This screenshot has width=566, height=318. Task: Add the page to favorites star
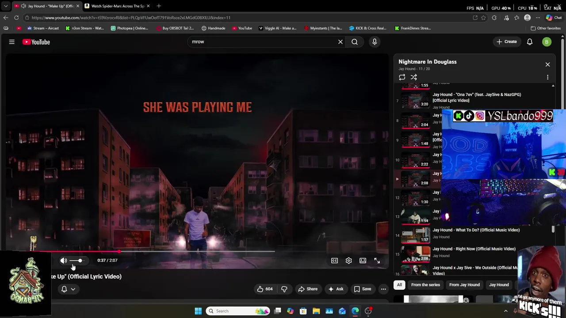click(x=483, y=18)
